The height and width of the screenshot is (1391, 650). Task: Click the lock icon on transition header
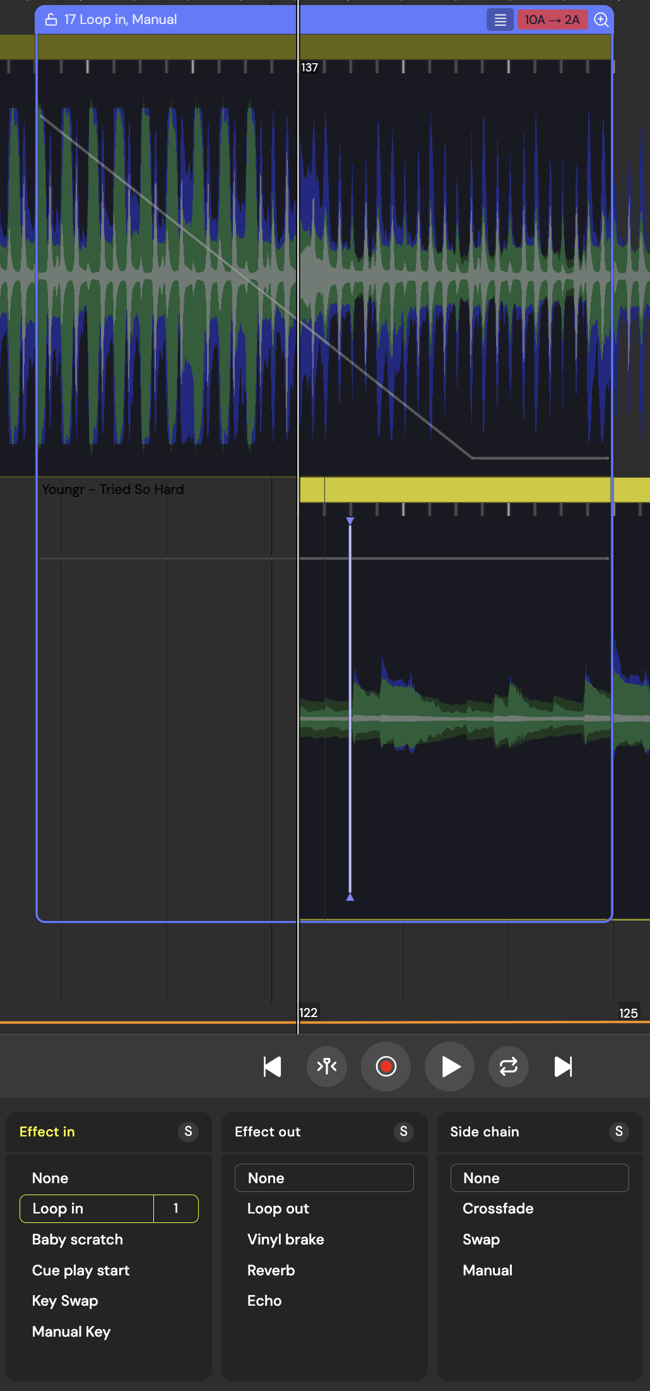click(x=51, y=20)
